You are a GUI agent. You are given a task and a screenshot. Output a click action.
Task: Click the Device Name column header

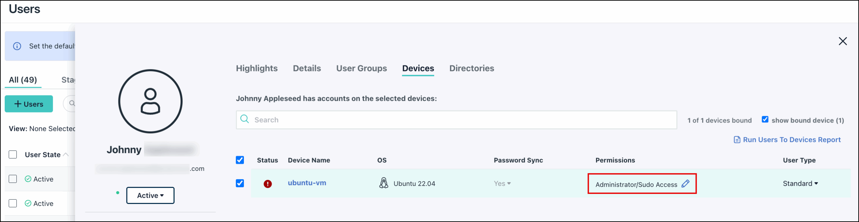pos(309,160)
